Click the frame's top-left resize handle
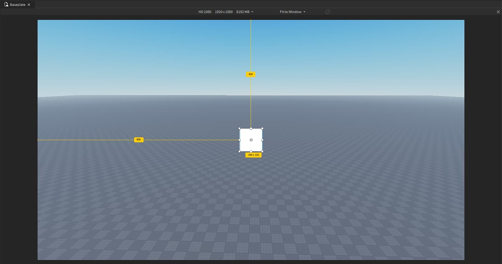 click(x=240, y=128)
